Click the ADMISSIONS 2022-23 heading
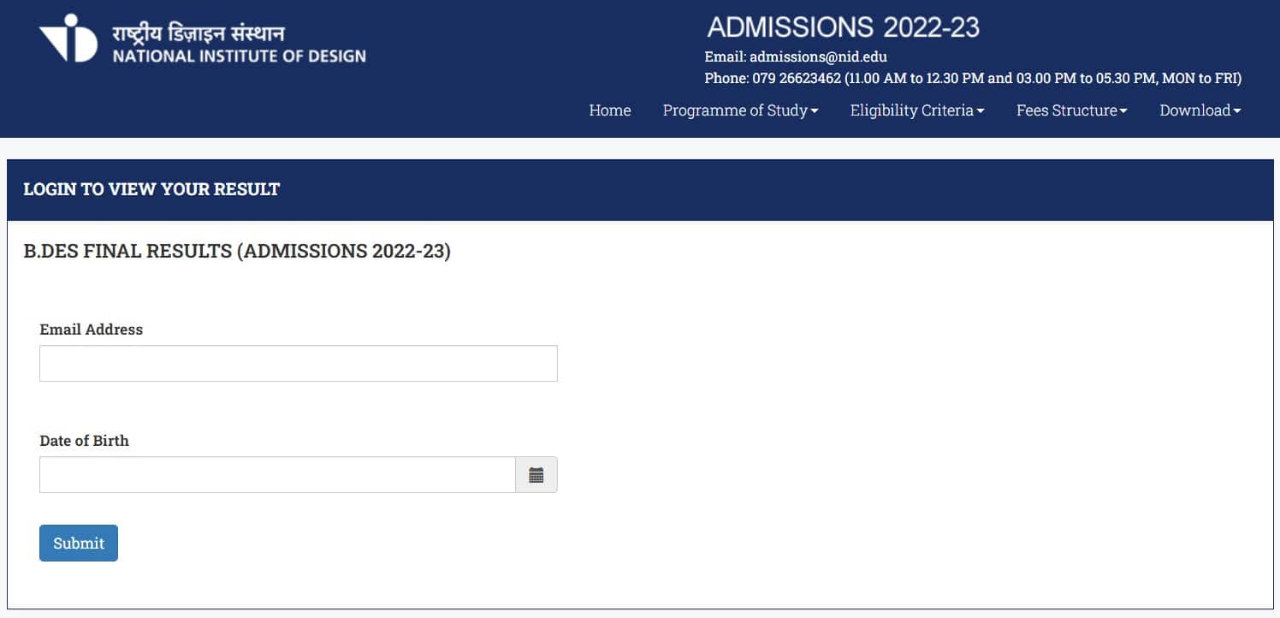 coord(843,27)
